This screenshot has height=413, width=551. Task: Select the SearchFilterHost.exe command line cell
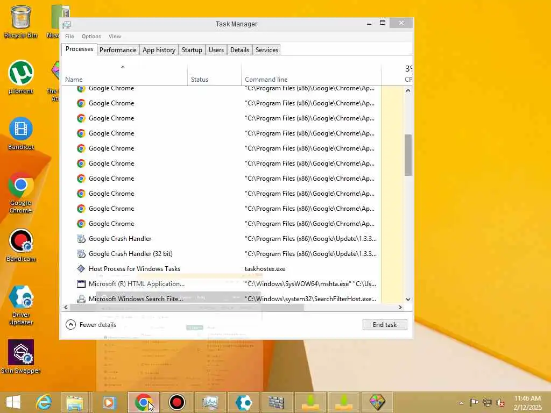tap(311, 299)
